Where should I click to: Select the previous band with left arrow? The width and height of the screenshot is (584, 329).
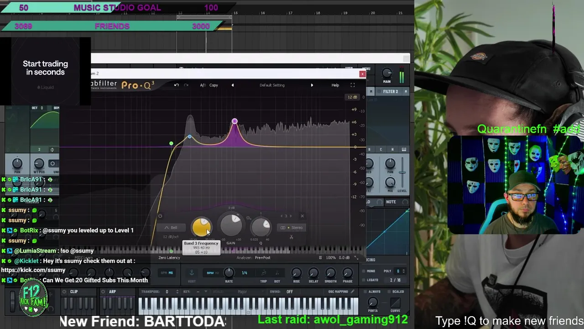pos(282,216)
